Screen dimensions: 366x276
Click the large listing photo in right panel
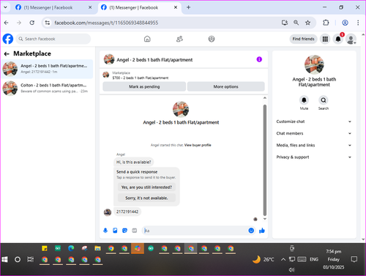314,64
